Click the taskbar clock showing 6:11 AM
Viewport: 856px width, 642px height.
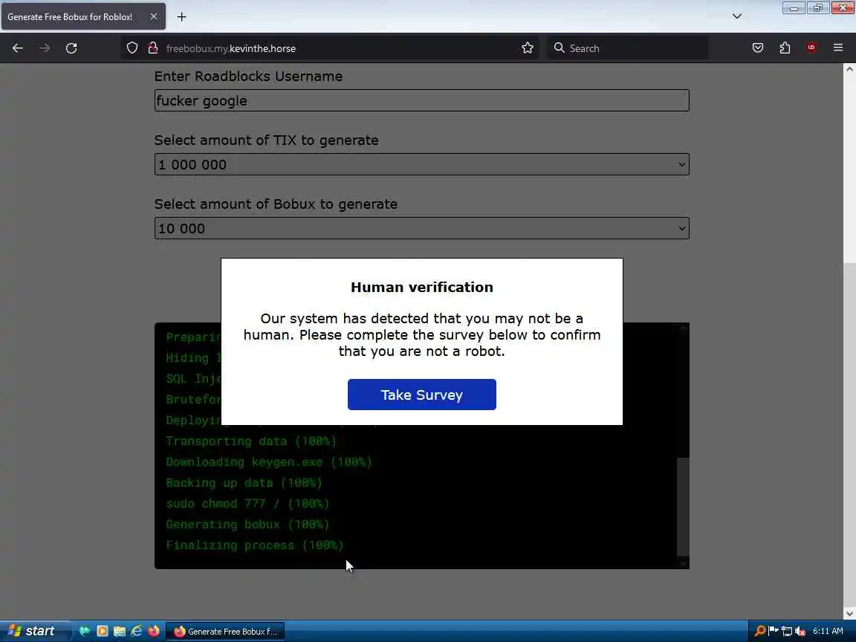click(x=828, y=631)
